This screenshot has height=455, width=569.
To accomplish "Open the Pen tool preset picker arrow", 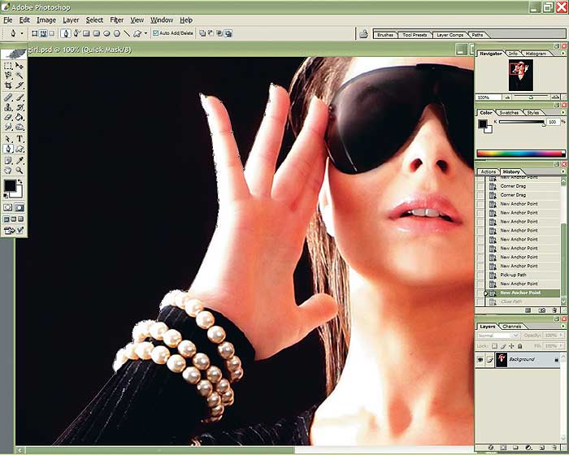I will (x=22, y=33).
